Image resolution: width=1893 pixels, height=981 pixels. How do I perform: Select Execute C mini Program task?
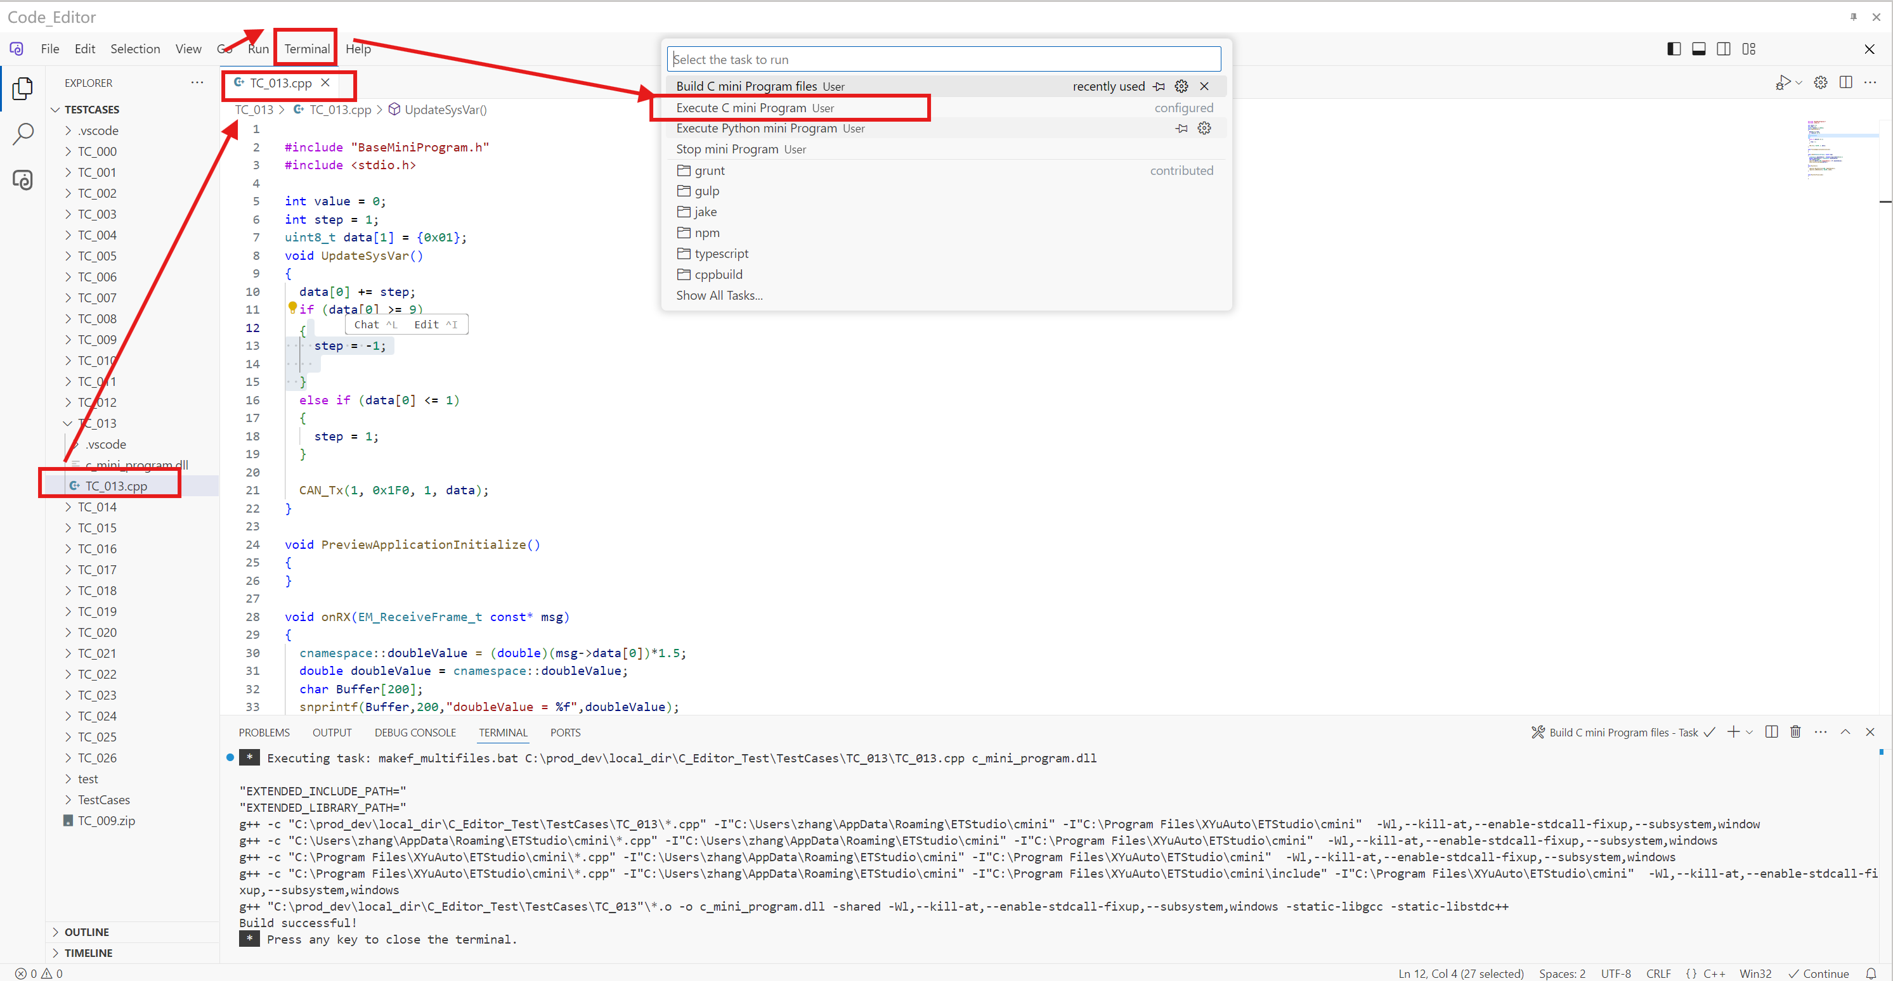point(741,108)
